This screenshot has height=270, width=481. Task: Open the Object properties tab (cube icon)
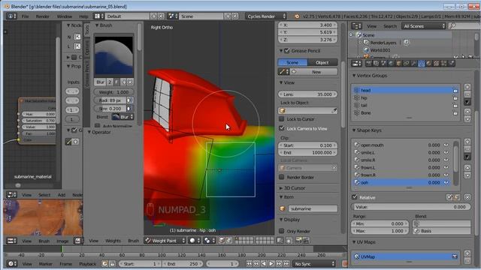398,63
